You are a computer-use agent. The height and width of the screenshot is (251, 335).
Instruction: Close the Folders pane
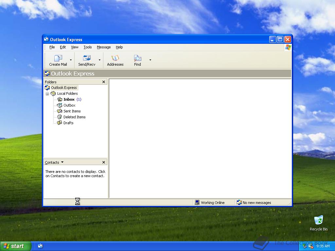pos(104,82)
